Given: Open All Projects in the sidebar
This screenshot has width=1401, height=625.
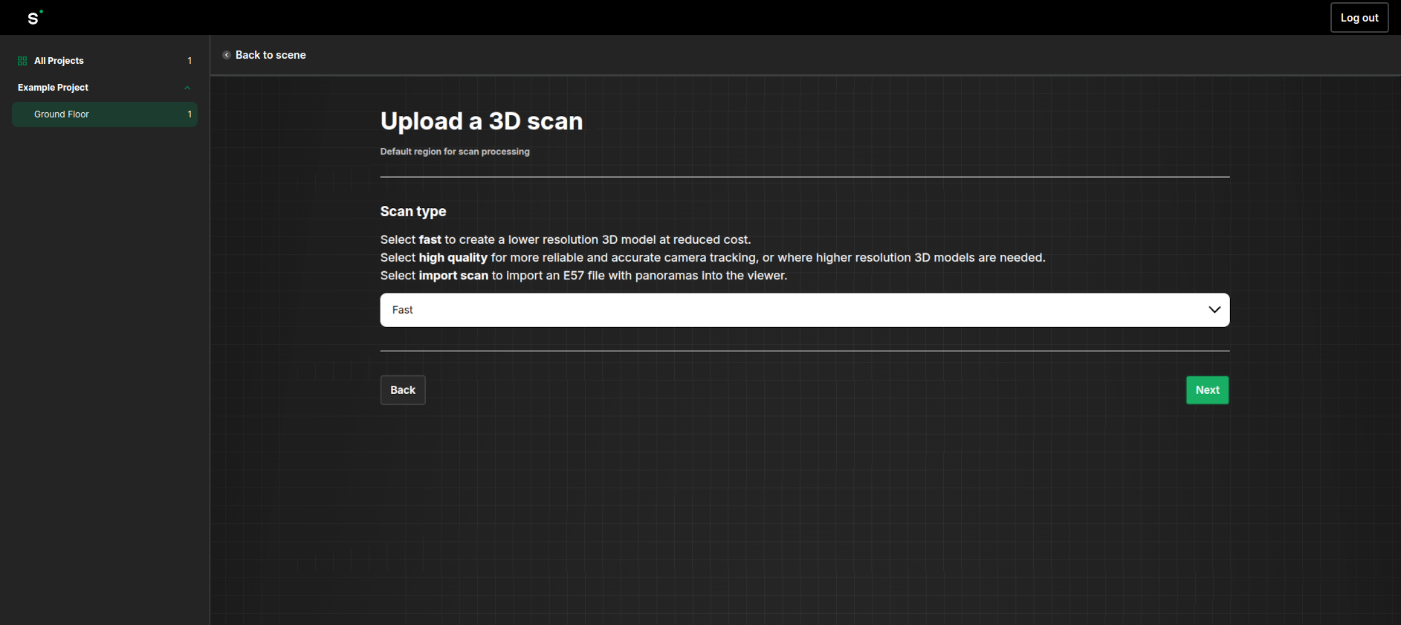Looking at the screenshot, I should pyautogui.click(x=59, y=61).
